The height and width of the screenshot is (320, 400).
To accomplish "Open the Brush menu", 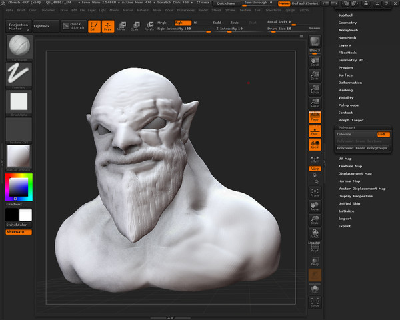I will coord(21,10).
